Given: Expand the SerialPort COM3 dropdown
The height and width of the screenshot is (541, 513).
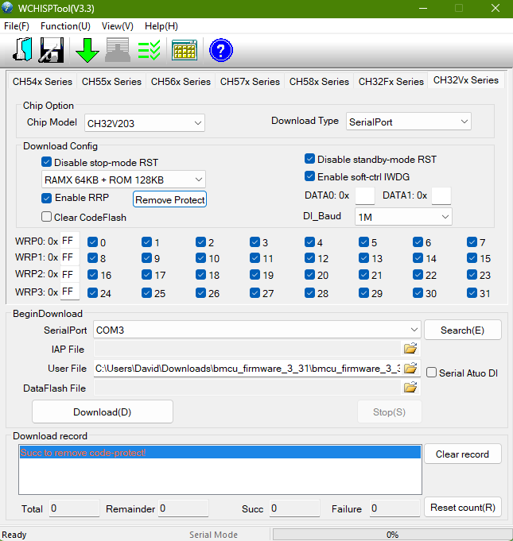Looking at the screenshot, I should coord(257,330).
